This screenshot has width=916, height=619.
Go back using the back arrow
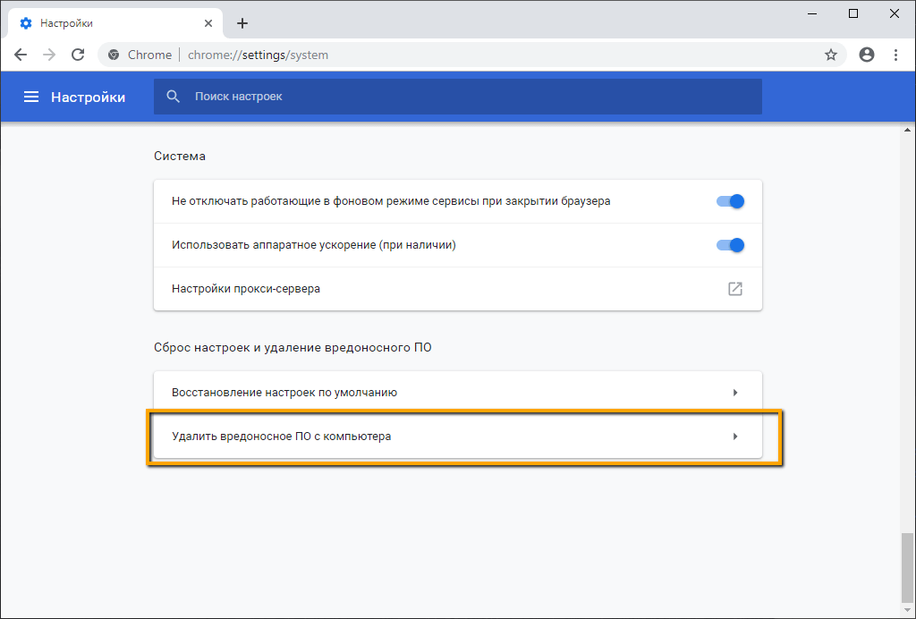[x=21, y=55]
